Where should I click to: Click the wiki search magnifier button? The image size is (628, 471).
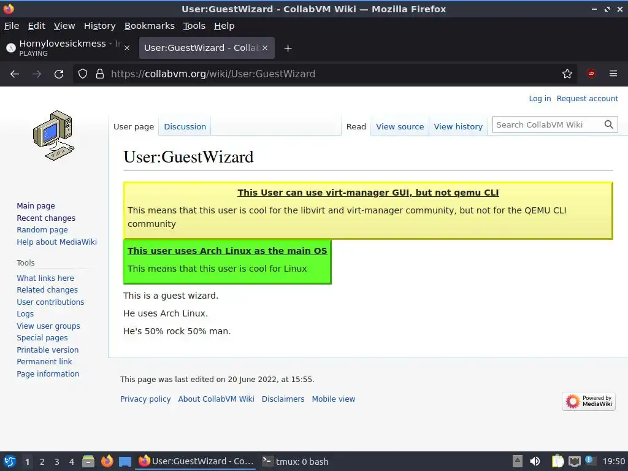609,124
